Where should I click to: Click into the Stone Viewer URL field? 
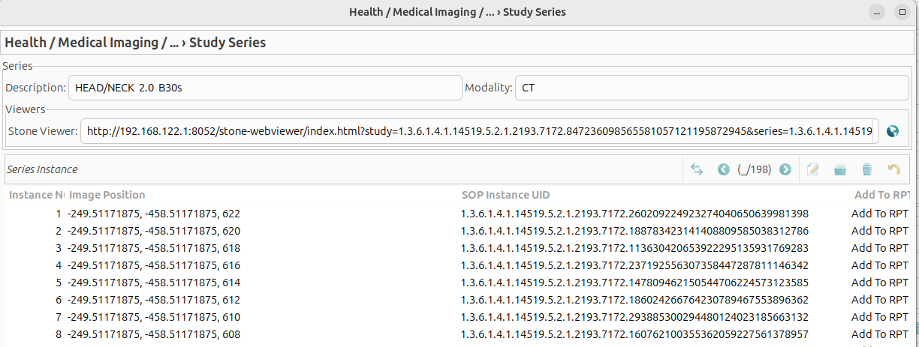(x=480, y=131)
